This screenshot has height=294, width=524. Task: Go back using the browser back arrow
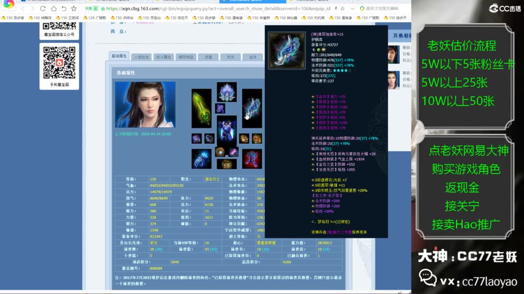click(23, 9)
